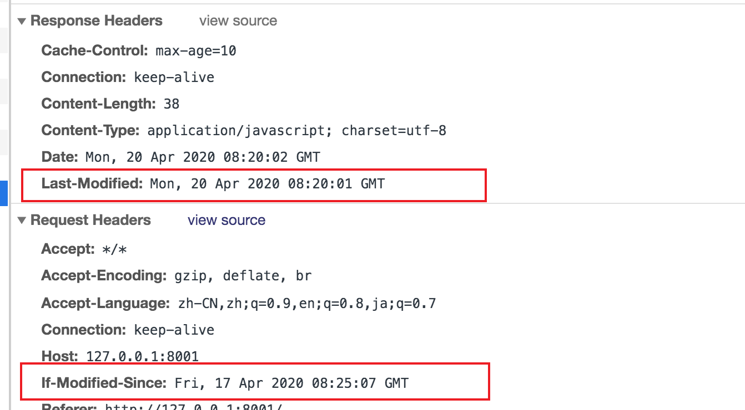Select the If-Modified-Since header row
Screen dimensions: 745x410
coord(225,383)
